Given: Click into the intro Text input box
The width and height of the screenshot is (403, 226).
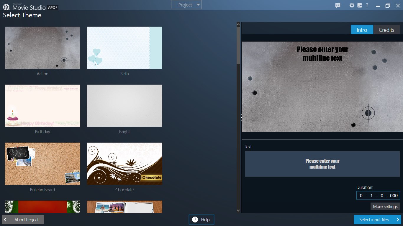Looking at the screenshot, I should (x=322, y=164).
